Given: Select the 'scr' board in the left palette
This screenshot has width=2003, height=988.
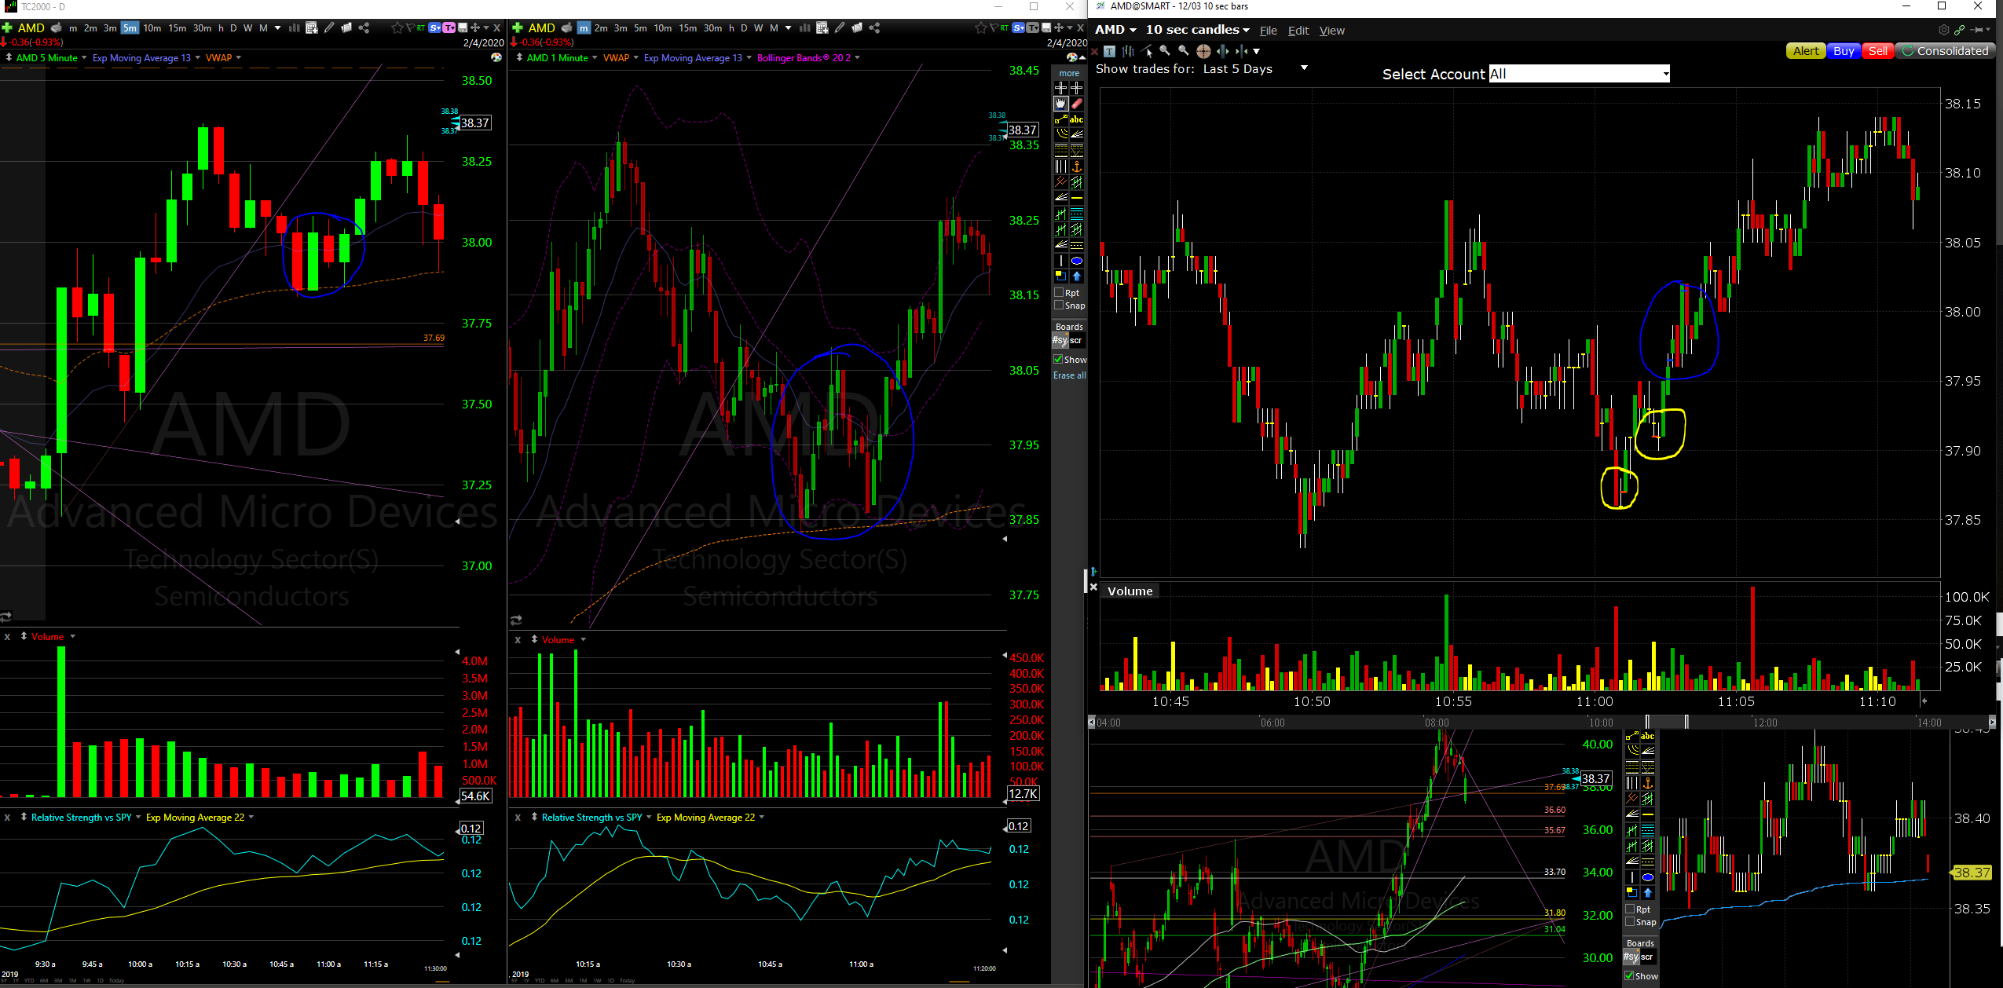Looking at the screenshot, I should point(1076,340).
